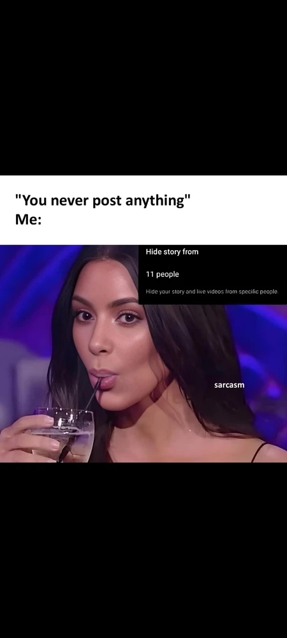Viewport: 287px width, 638px height.
Task: Click the white caption banner background
Action: (x=143, y=210)
